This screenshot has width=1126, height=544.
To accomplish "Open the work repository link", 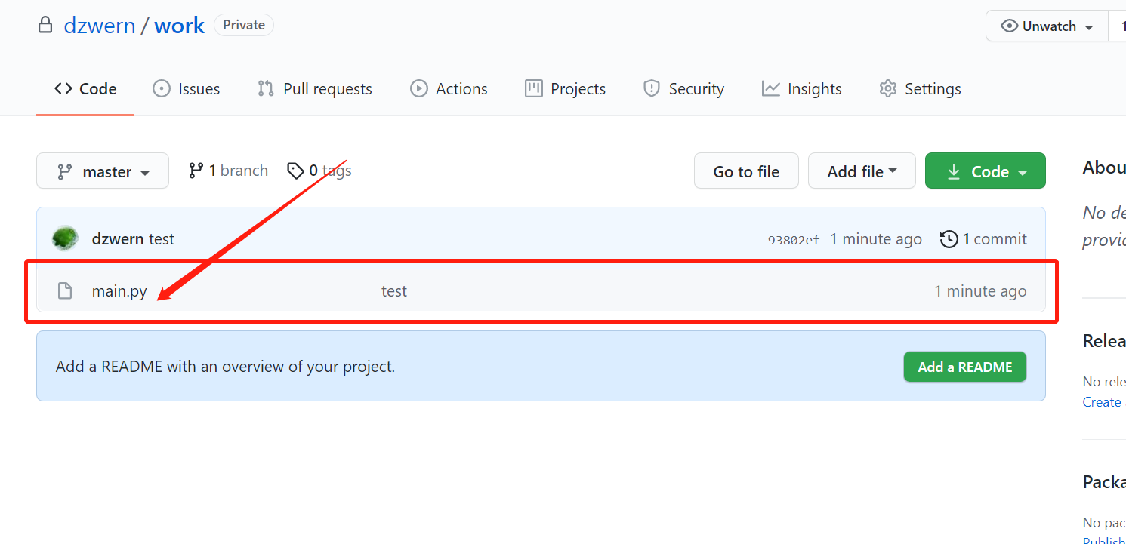I will click(179, 25).
